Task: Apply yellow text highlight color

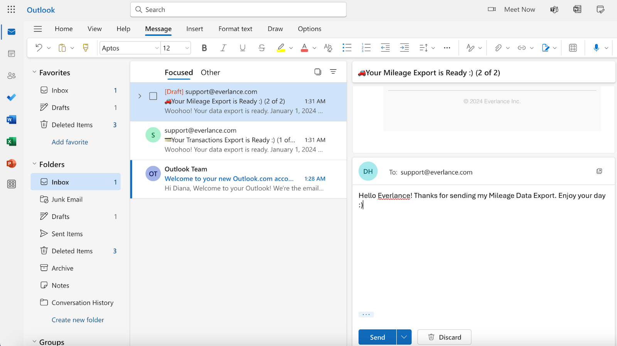Action: tap(281, 48)
